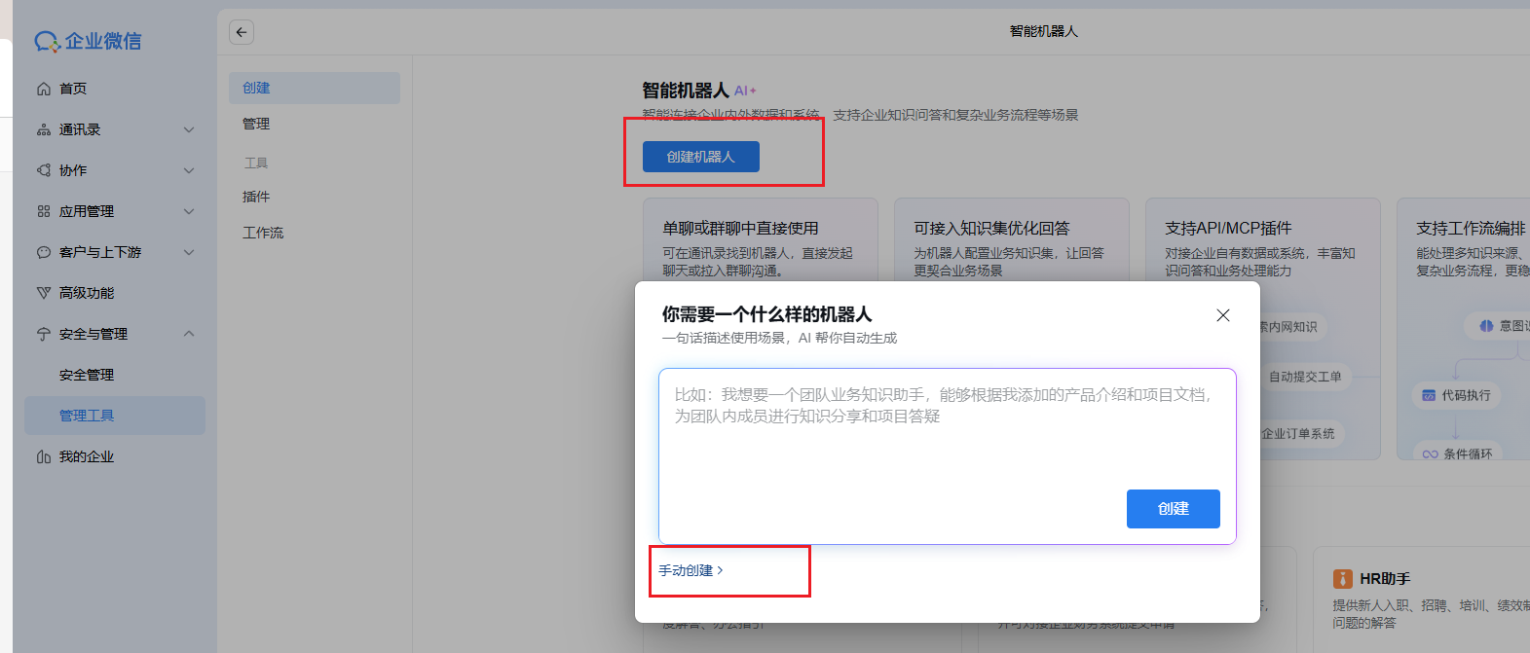Screen dimensions: 1530x653
Task: Open the 插件 tool section
Action: 315,197
